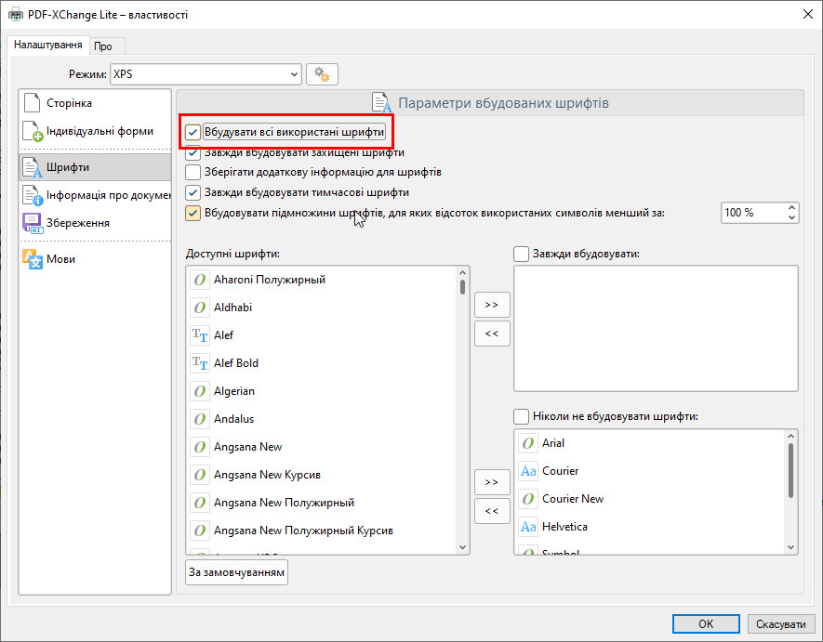Click the Мови languages icon
823x642 pixels.
pyautogui.click(x=32, y=259)
